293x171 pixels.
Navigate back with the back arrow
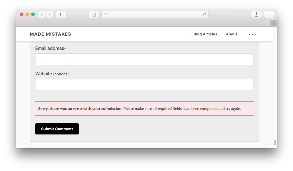42,14
